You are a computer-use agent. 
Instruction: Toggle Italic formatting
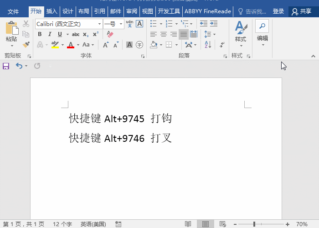coord(50,34)
